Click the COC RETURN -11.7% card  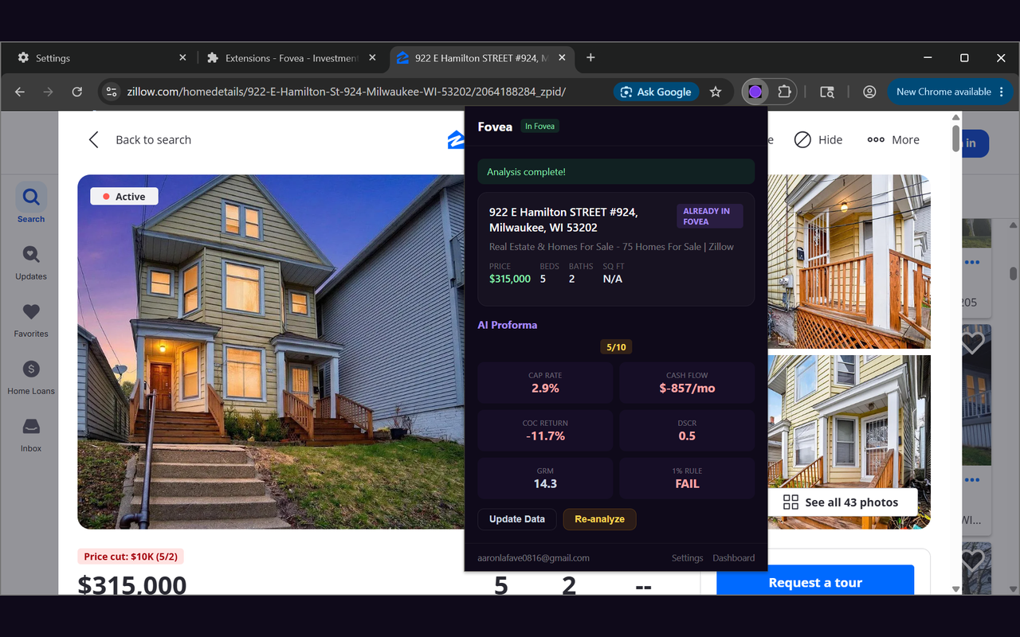(x=545, y=431)
